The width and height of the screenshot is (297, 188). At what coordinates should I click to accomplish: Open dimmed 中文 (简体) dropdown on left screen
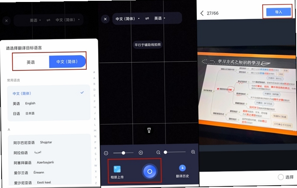click(68, 20)
